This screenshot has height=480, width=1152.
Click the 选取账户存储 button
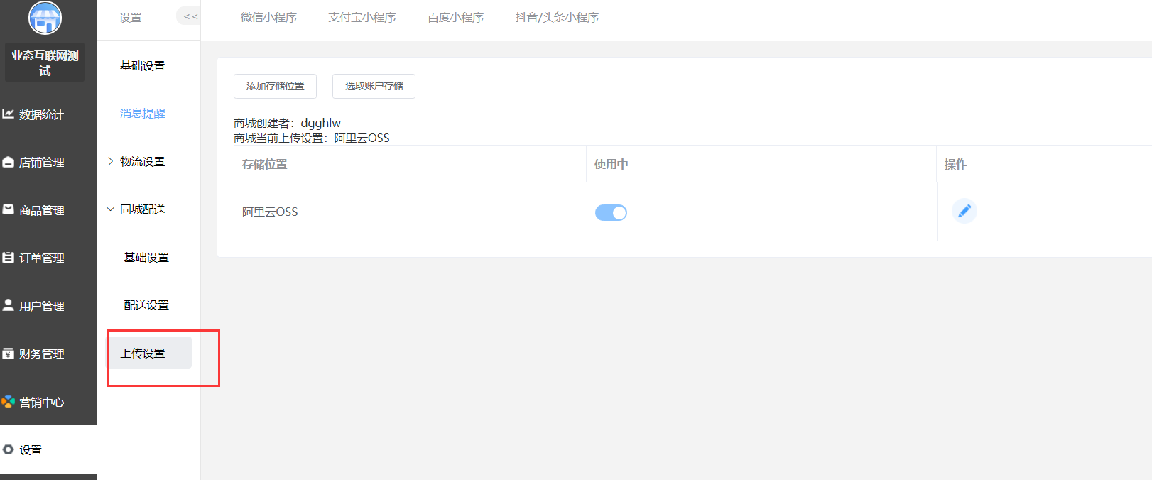(x=374, y=86)
